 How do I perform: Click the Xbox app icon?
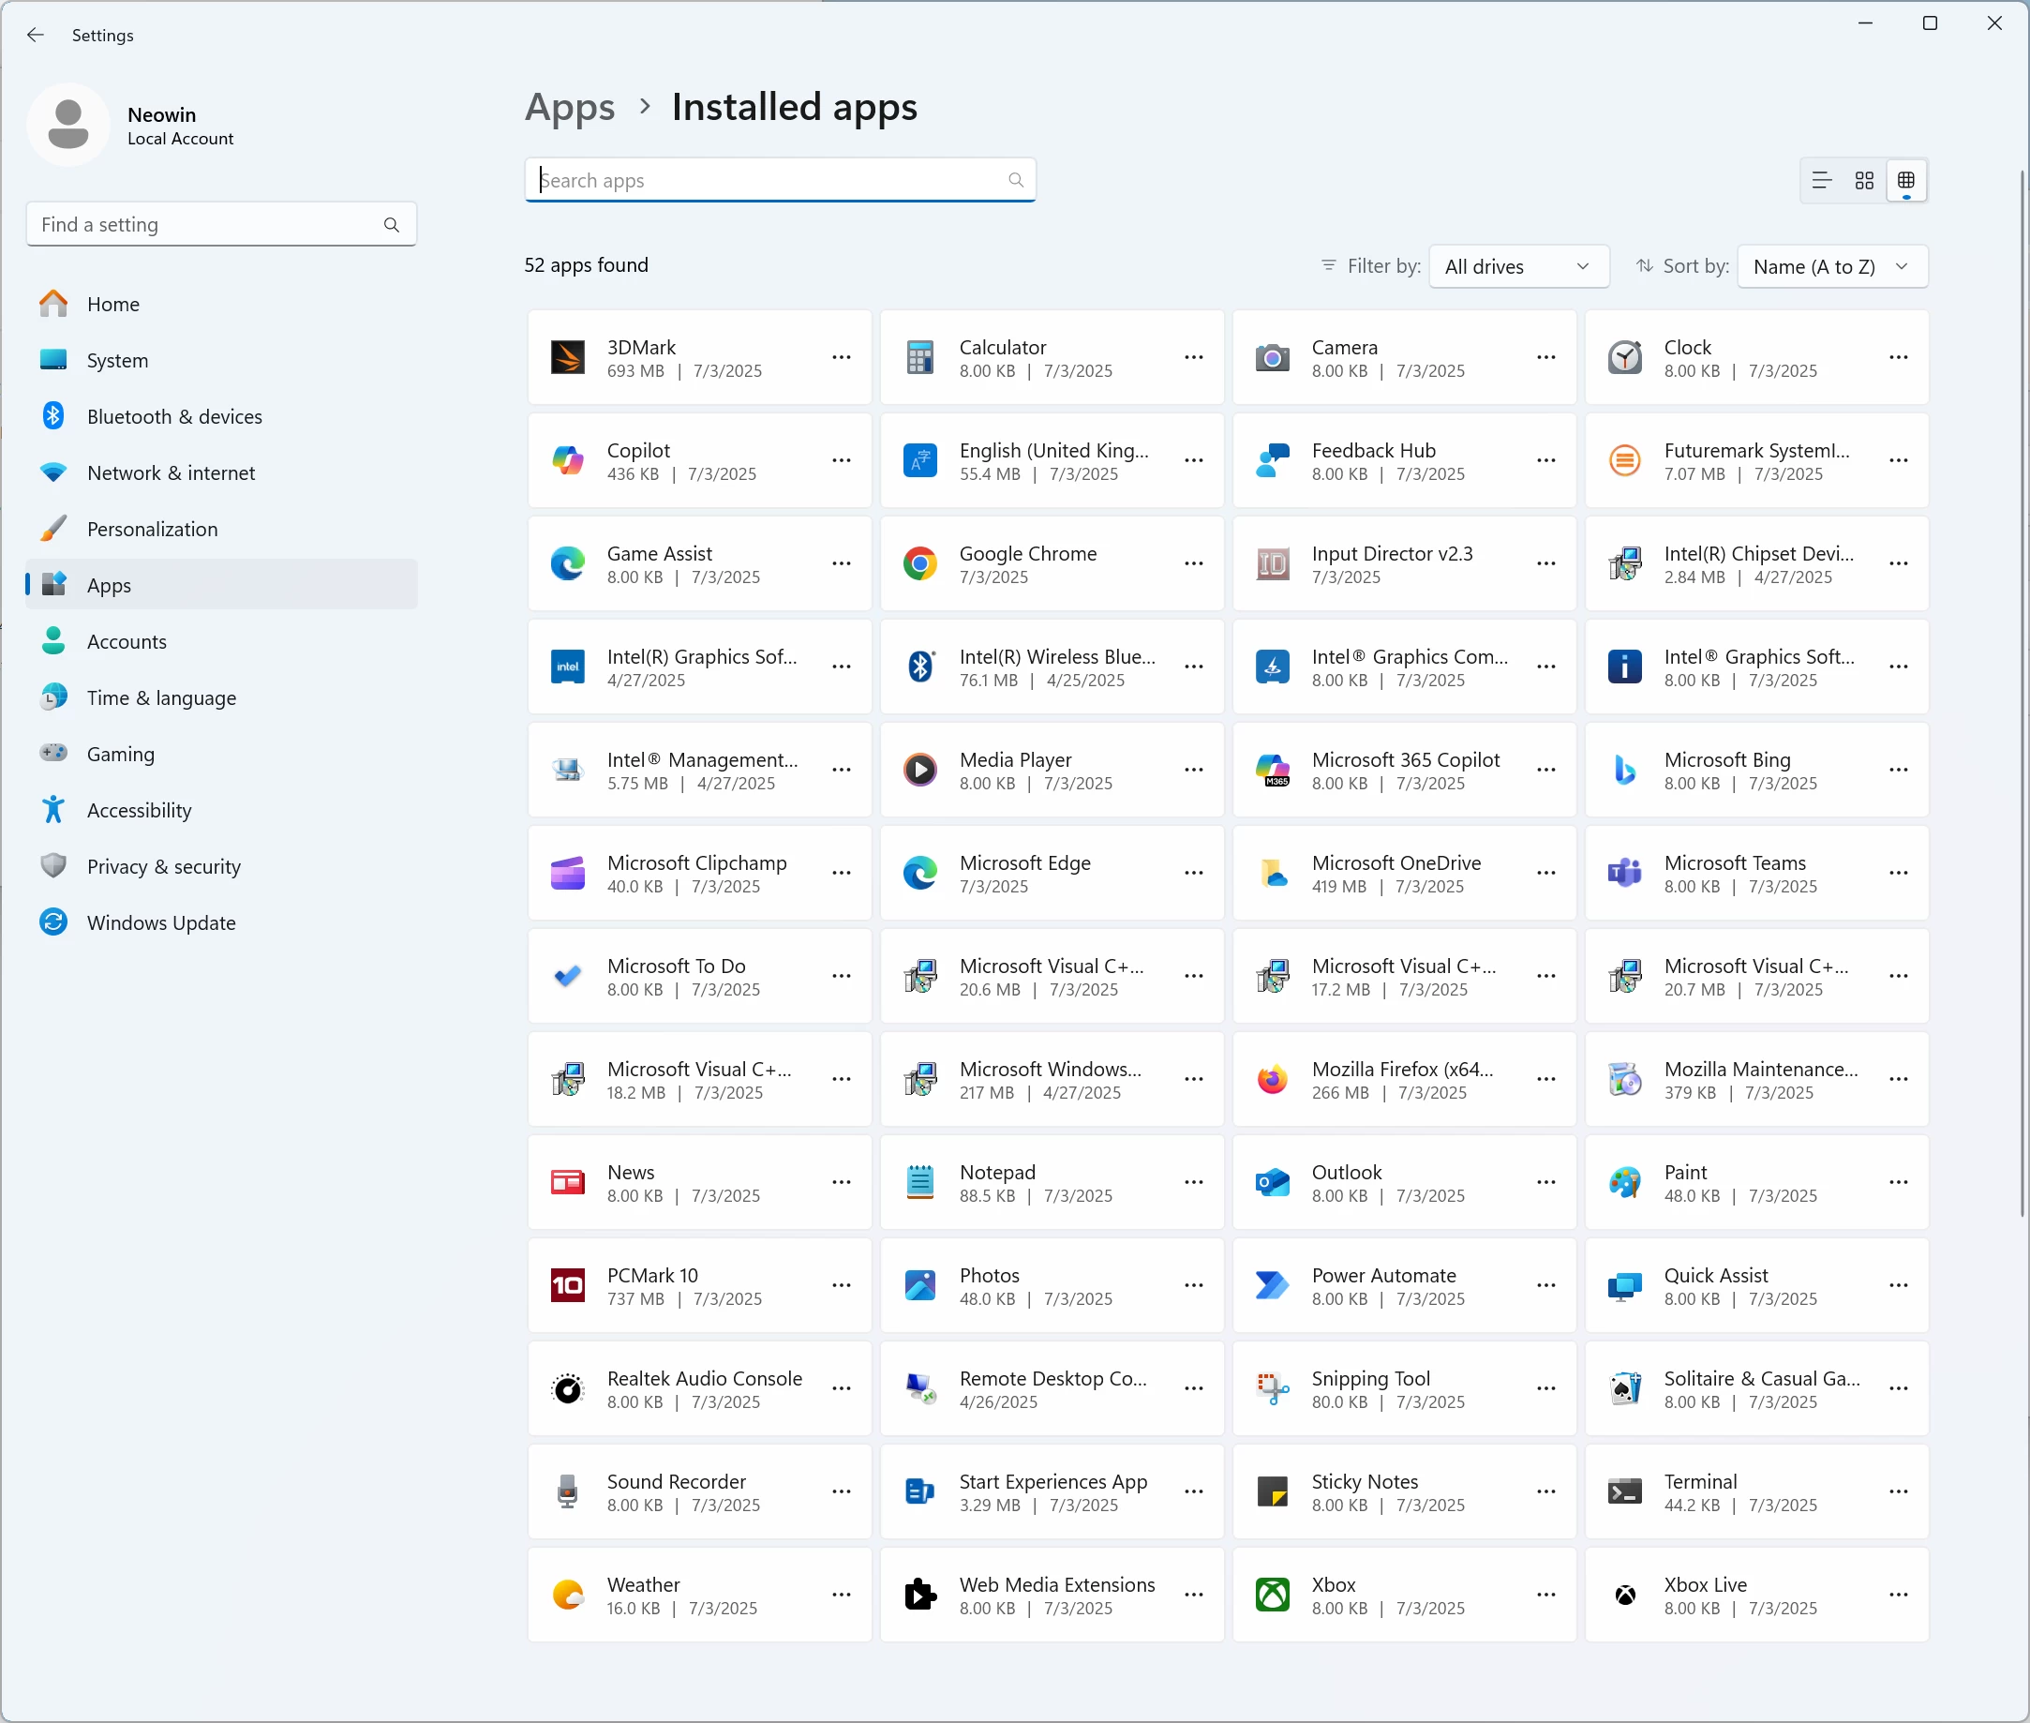pyautogui.click(x=1273, y=1596)
